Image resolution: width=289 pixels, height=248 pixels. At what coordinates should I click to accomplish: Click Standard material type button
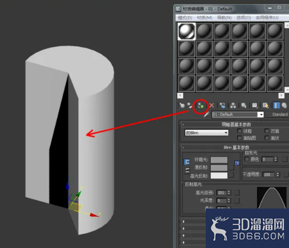pyautogui.click(x=280, y=115)
